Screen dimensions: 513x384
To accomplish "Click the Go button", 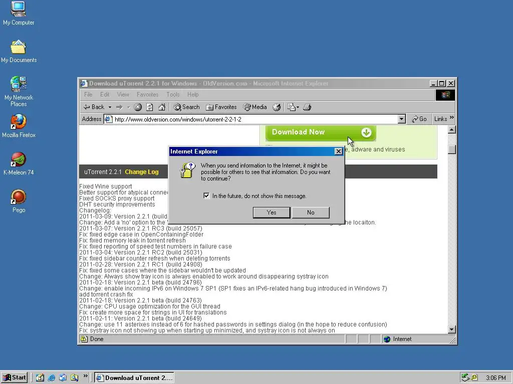I will tap(419, 119).
